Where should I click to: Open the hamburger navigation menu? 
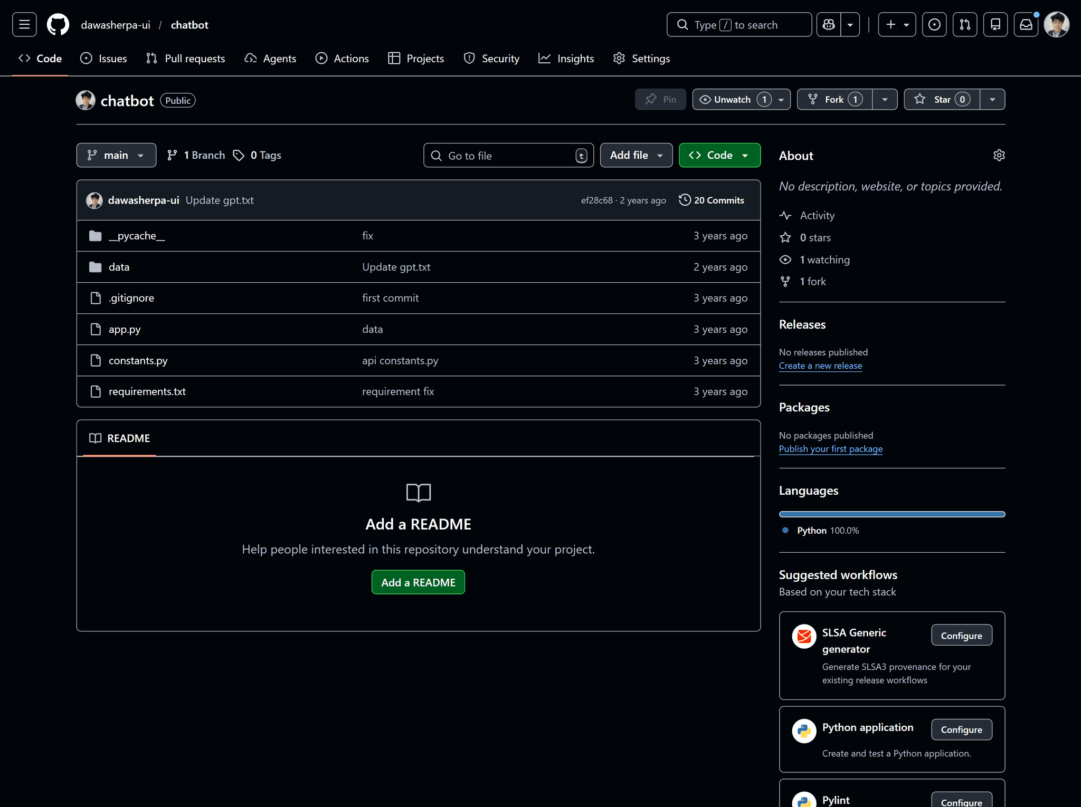pyautogui.click(x=24, y=25)
